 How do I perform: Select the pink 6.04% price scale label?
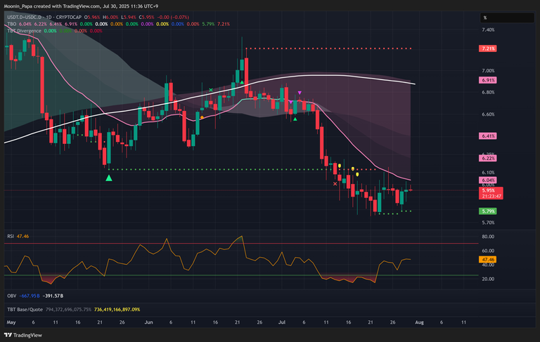488,180
